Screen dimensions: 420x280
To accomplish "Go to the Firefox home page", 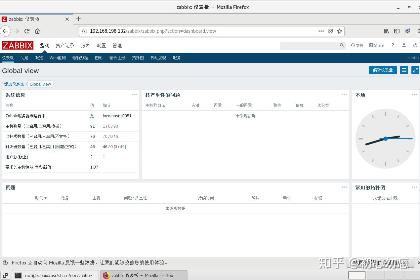I will tap(37, 31).
